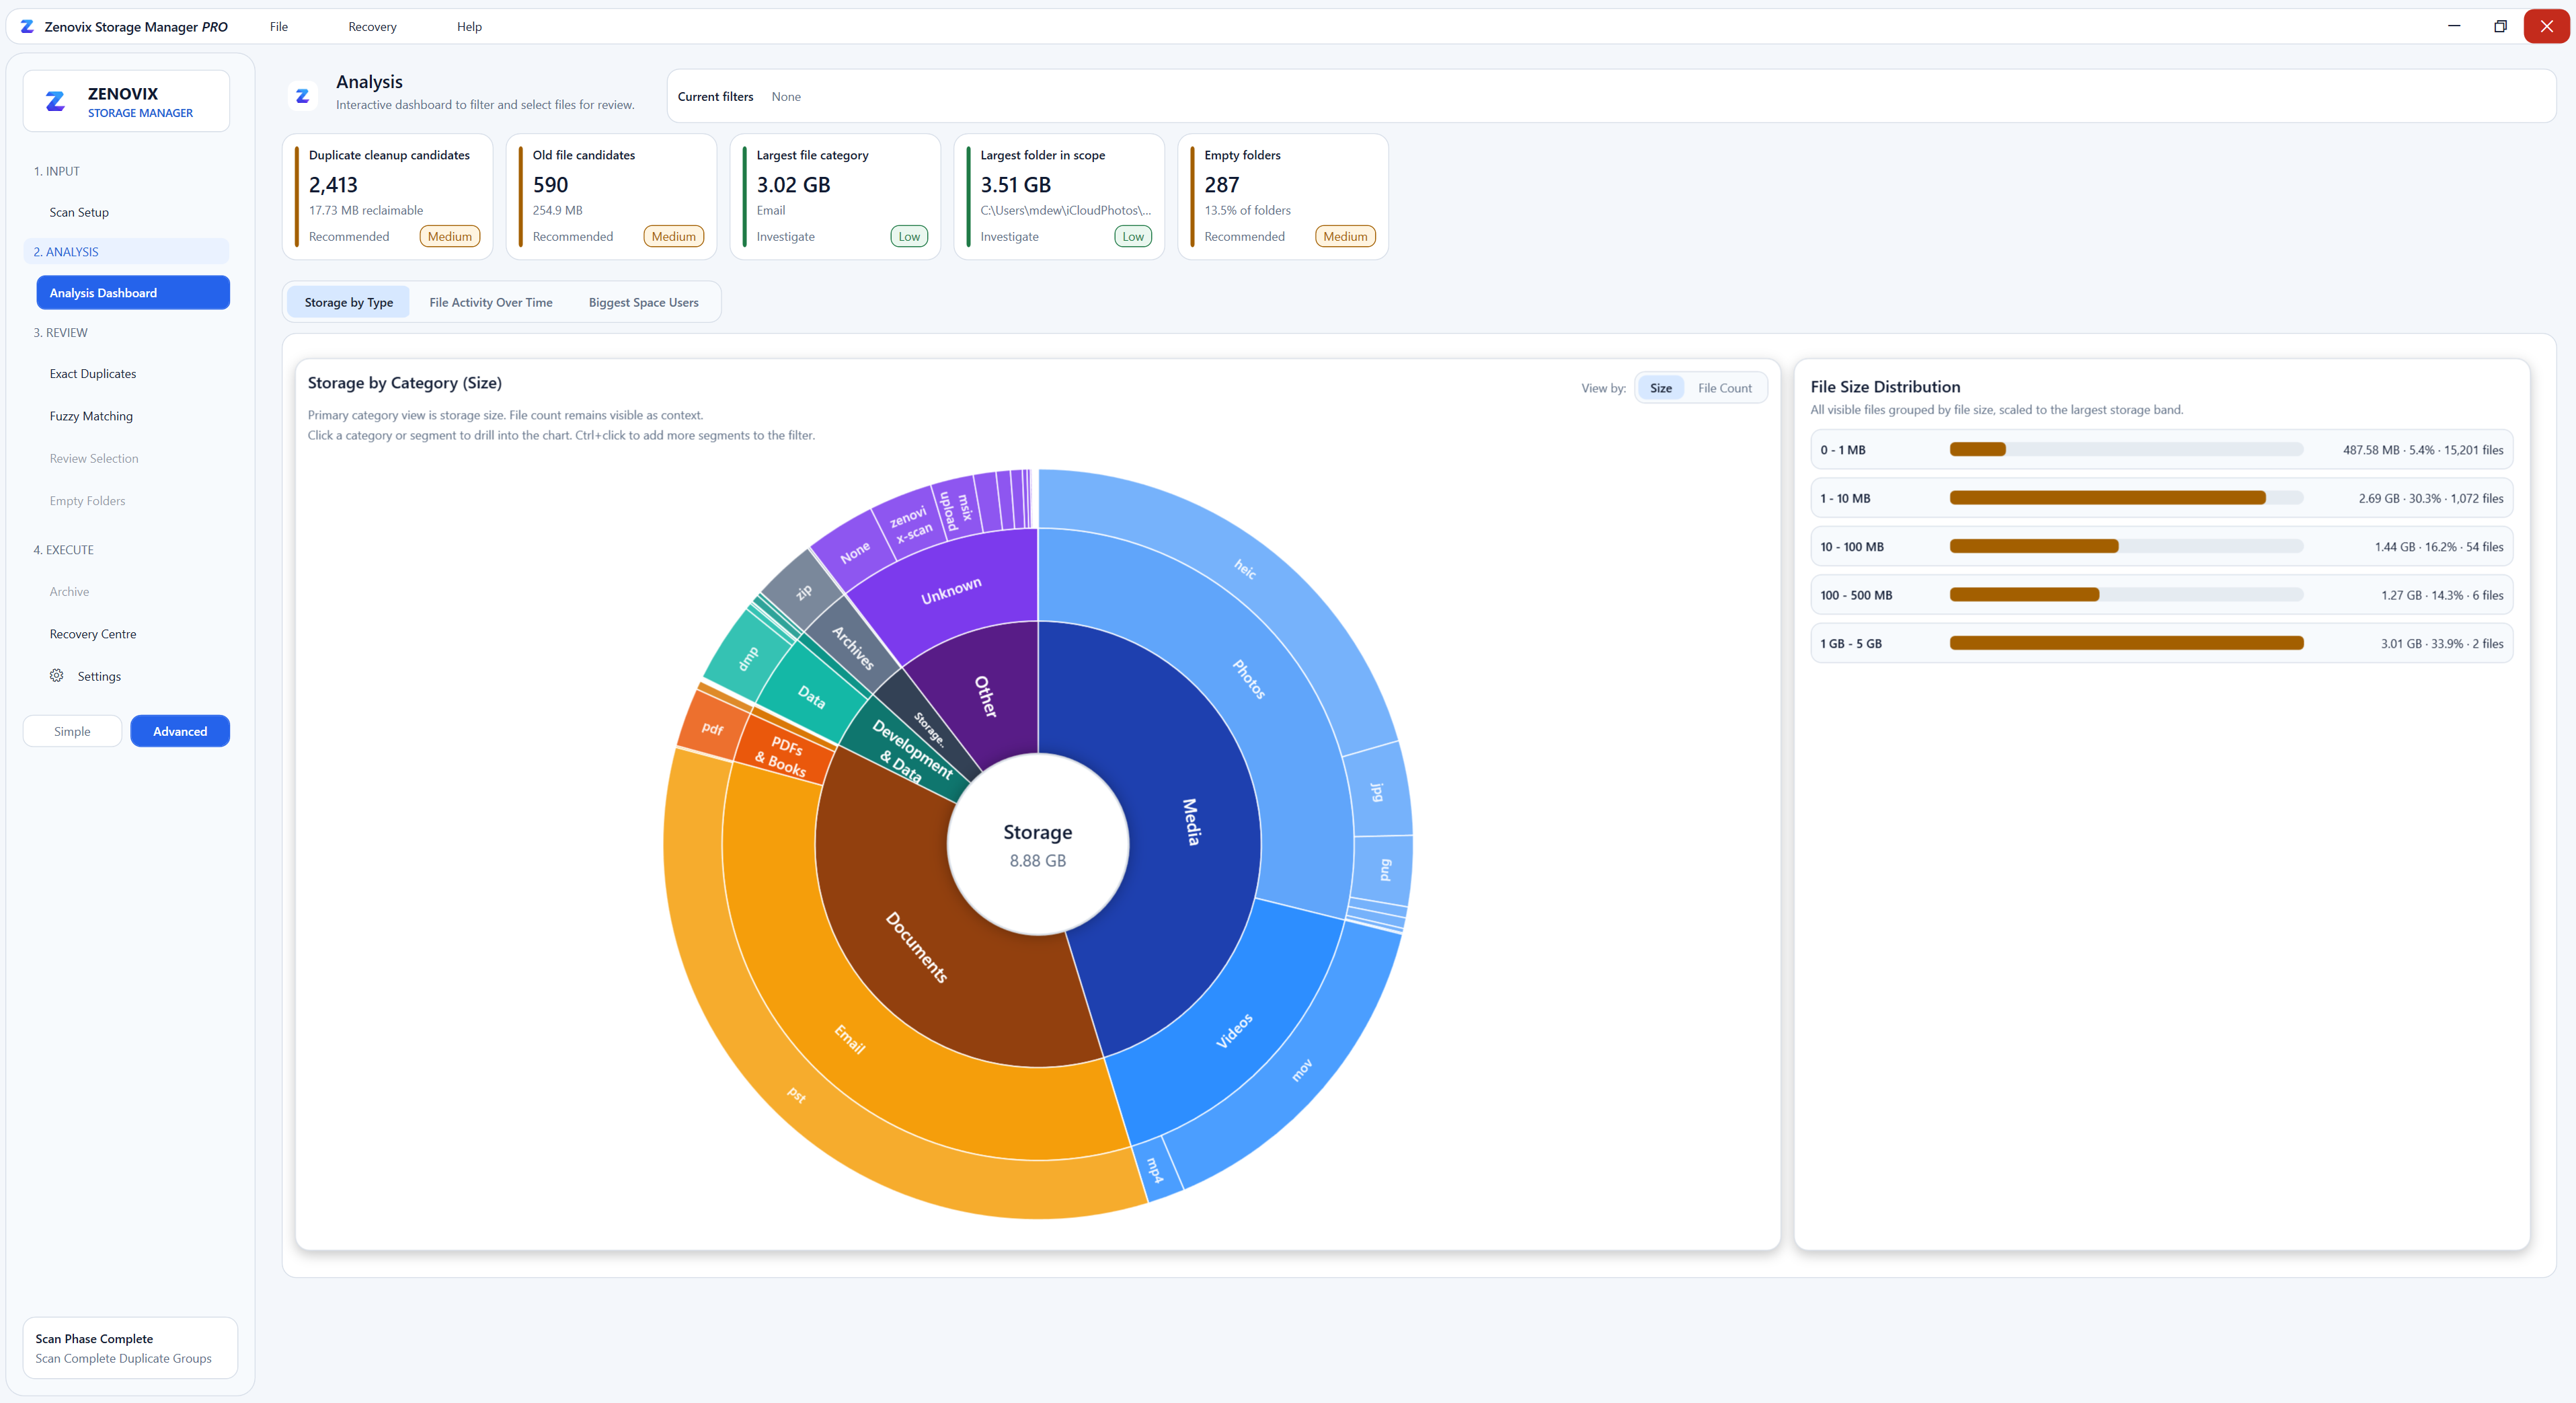
Task: Restore the window with maximize icon
Action: [x=2500, y=27]
